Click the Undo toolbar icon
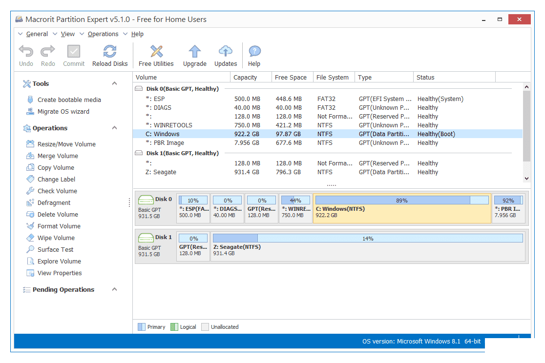Screen dimensions: 545x363 [26, 51]
